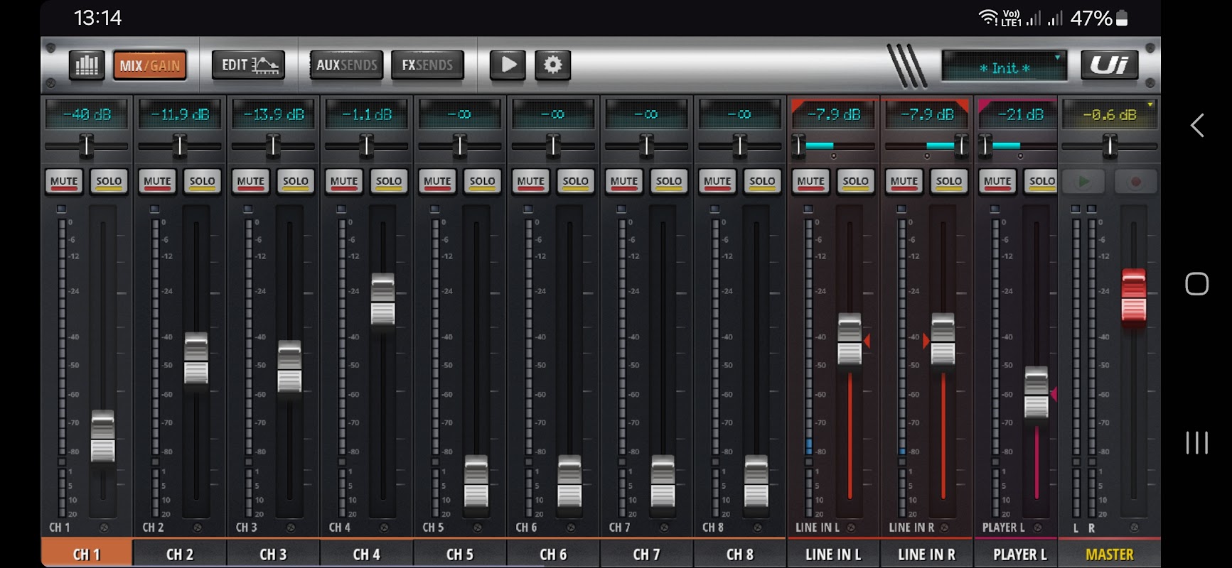Open the settings gear icon
The height and width of the screenshot is (568, 1232).
point(552,65)
